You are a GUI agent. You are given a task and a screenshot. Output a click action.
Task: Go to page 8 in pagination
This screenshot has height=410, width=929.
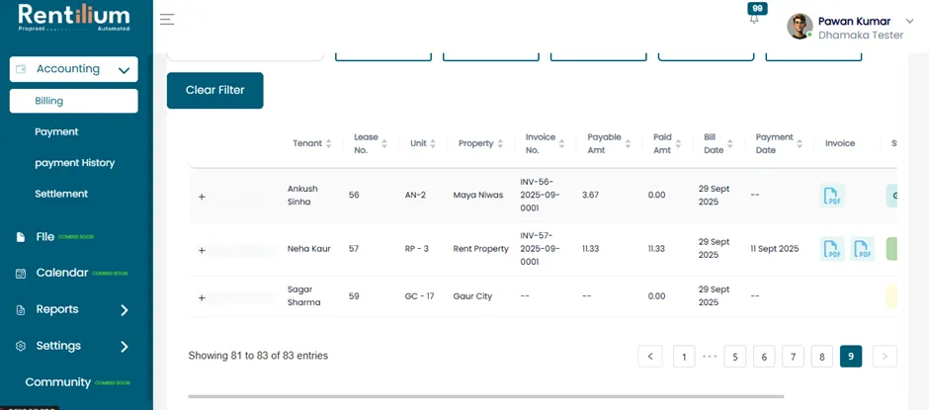tap(821, 357)
